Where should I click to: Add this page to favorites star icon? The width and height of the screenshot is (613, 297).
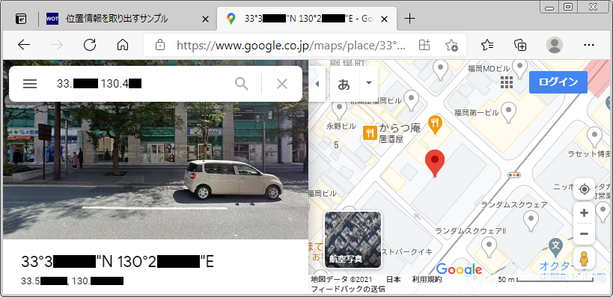(x=451, y=46)
